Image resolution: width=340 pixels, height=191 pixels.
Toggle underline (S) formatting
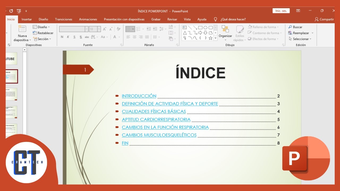(x=74, y=37)
